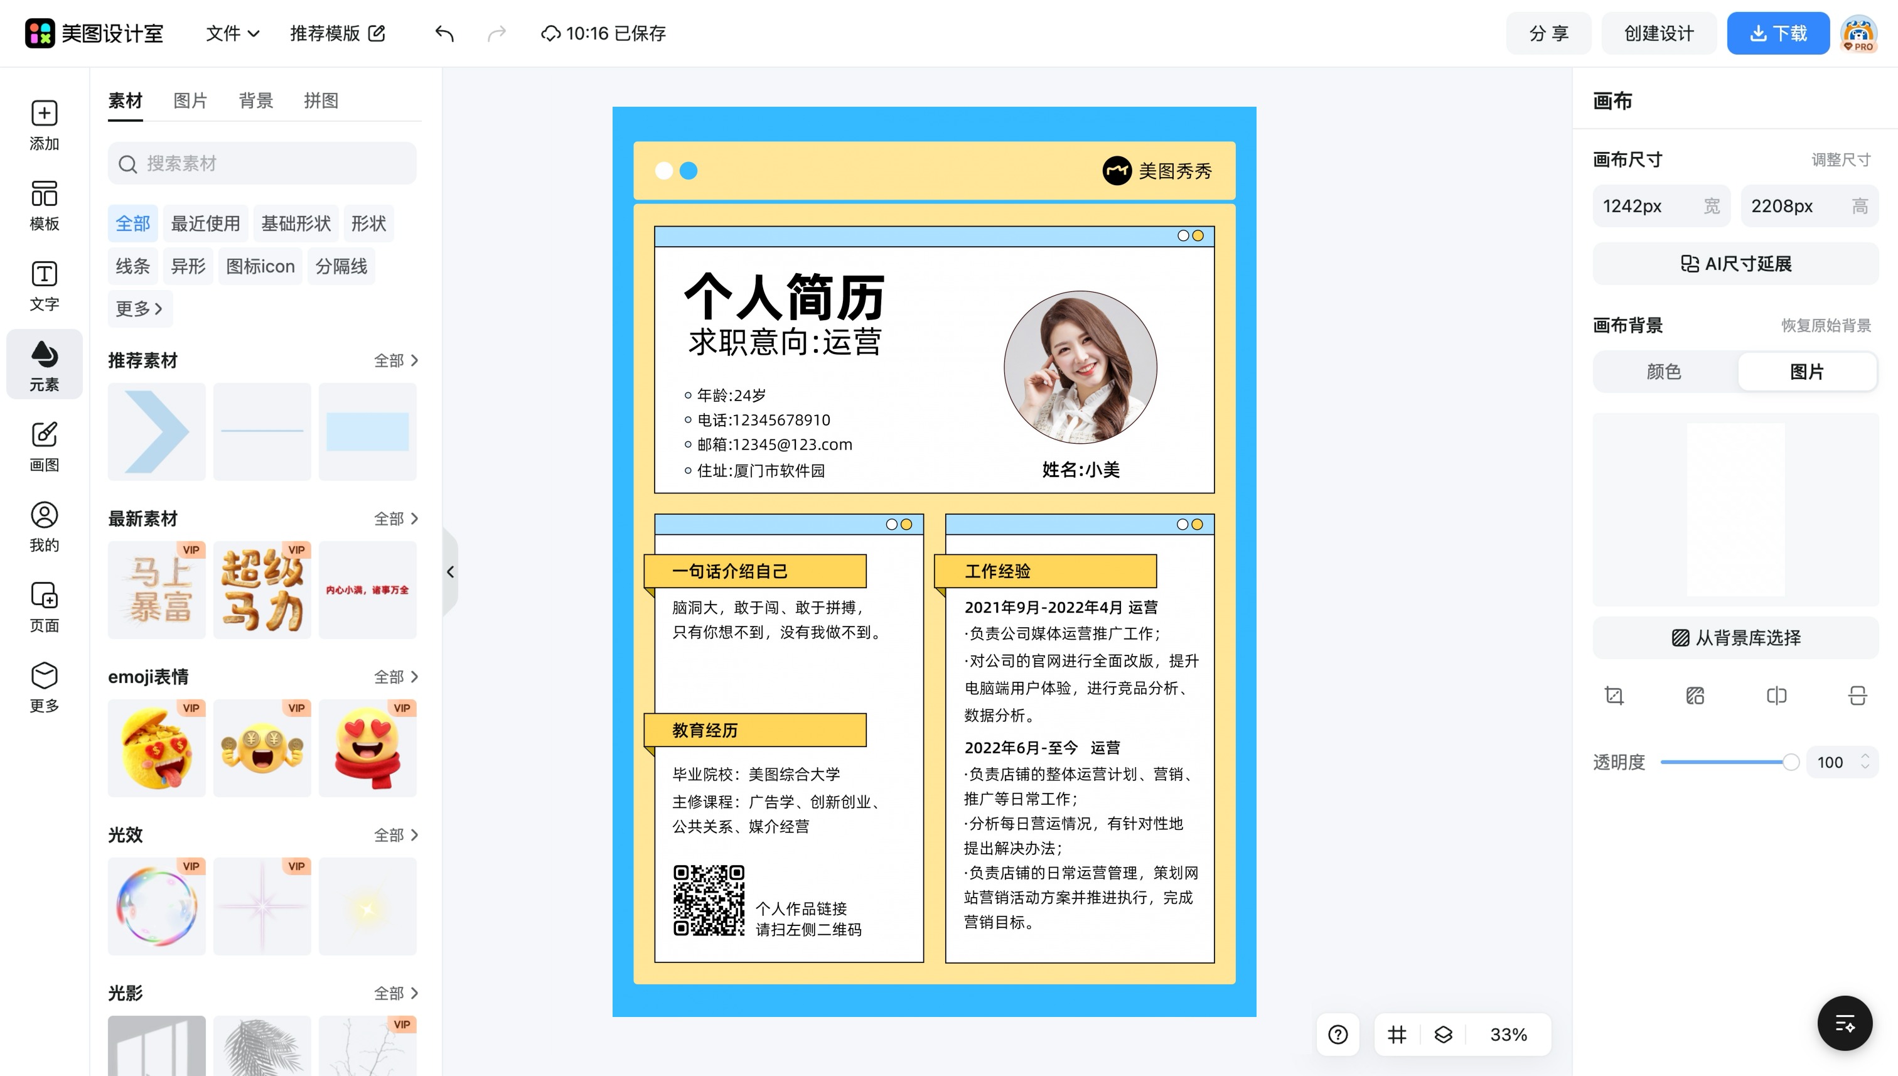The width and height of the screenshot is (1898, 1076).
Task: Expand emoji表情 全部 list
Action: (x=396, y=677)
